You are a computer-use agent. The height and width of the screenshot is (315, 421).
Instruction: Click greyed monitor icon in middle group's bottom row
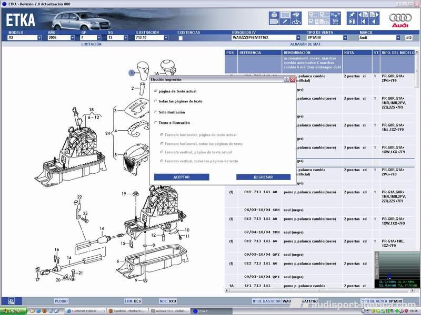[x=313, y=22]
